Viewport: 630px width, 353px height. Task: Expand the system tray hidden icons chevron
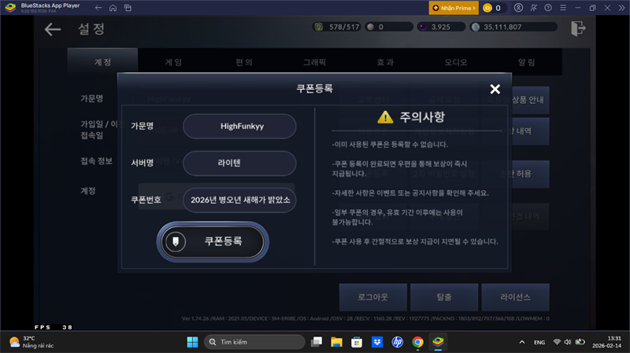(x=521, y=342)
